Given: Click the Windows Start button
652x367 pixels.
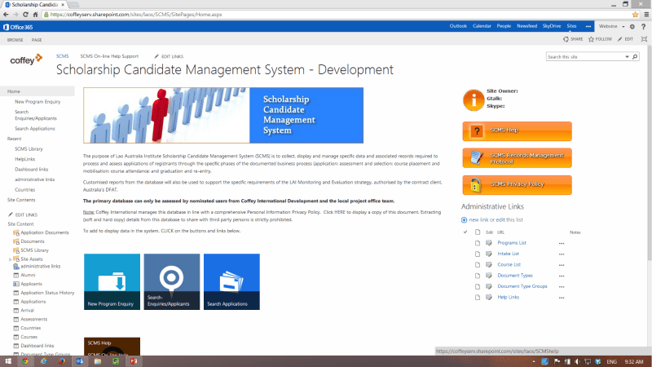Looking at the screenshot, I should pyautogui.click(x=8, y=361).
